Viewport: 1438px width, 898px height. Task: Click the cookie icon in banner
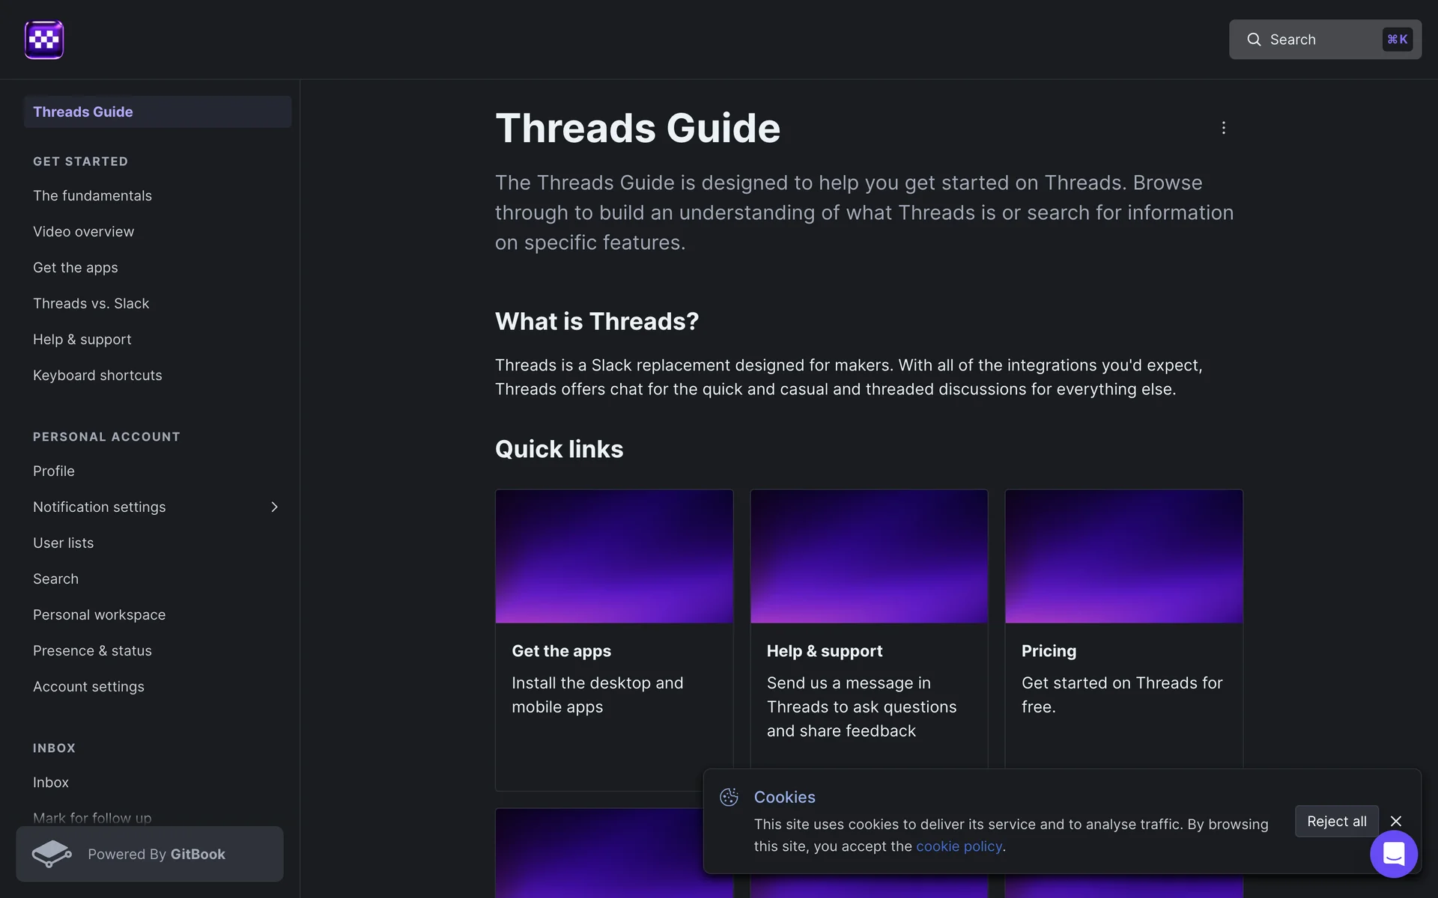tap(729, 797)
